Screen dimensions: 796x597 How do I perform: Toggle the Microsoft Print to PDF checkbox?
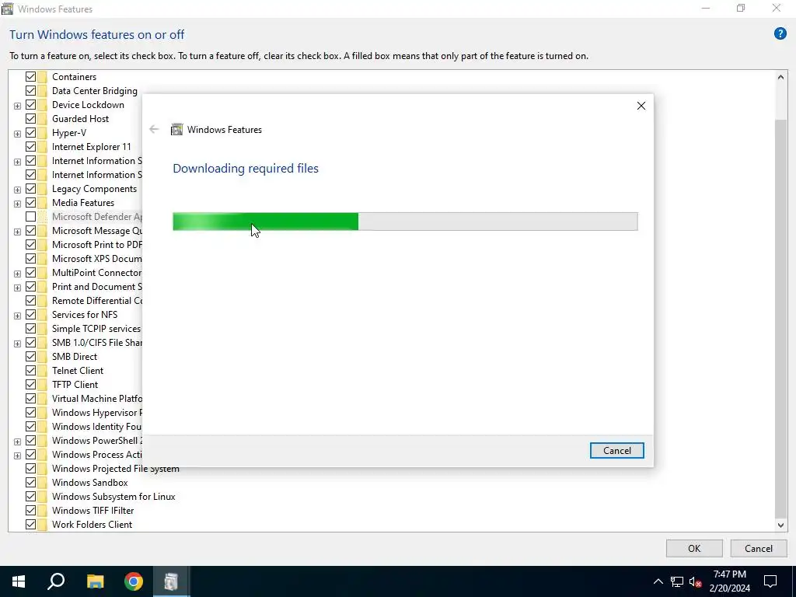30,245
